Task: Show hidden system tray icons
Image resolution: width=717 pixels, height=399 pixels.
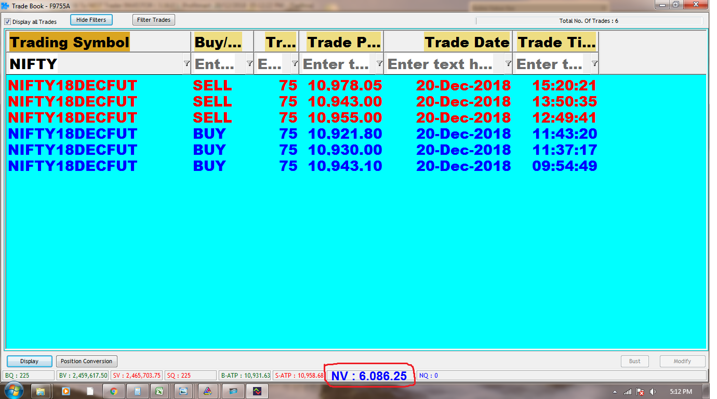Action: point(615,392)
